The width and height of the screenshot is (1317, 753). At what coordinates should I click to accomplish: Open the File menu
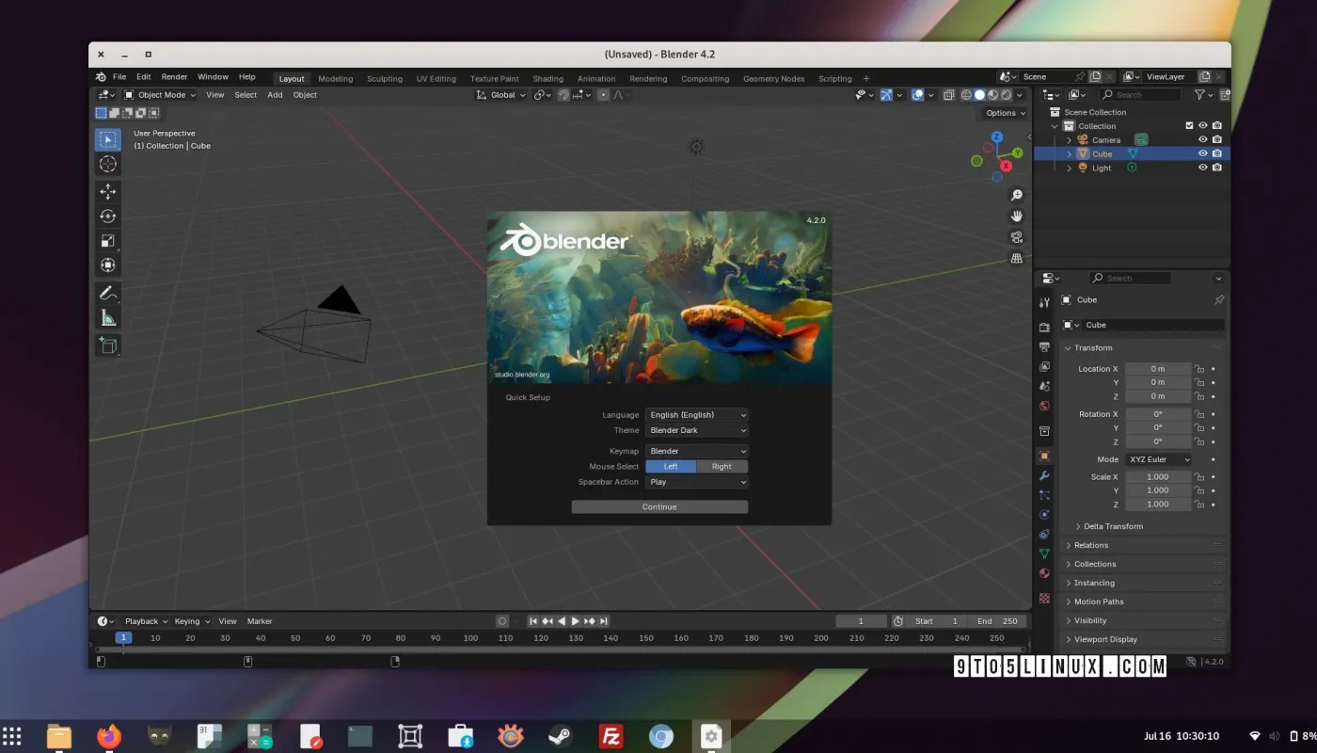tap(119, 77)
